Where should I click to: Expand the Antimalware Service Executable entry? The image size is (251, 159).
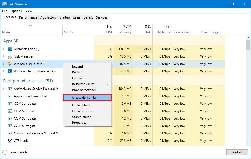pos(4,89)
